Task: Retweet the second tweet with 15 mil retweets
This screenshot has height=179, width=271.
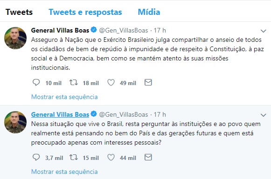Action: pos(73,158)
